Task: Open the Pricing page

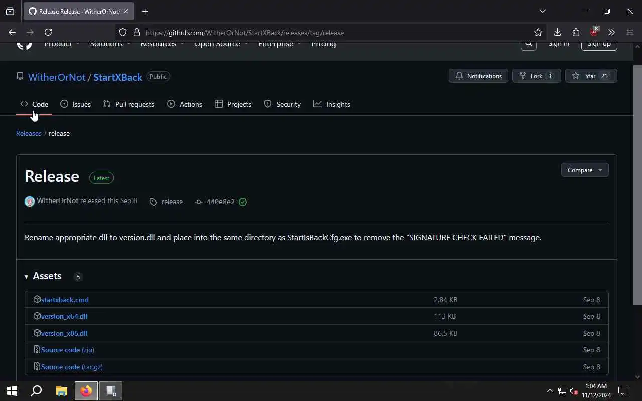Action: pos(324,44)
